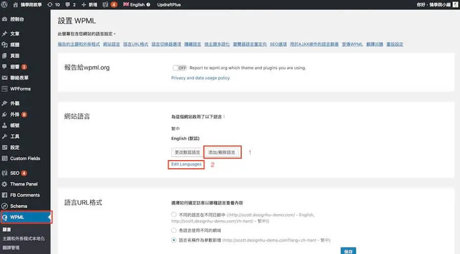The width and height of the screenshot is (460, 254).
Task: Open the Custom Fields sidebar icon
Action: tap(5, 158)
